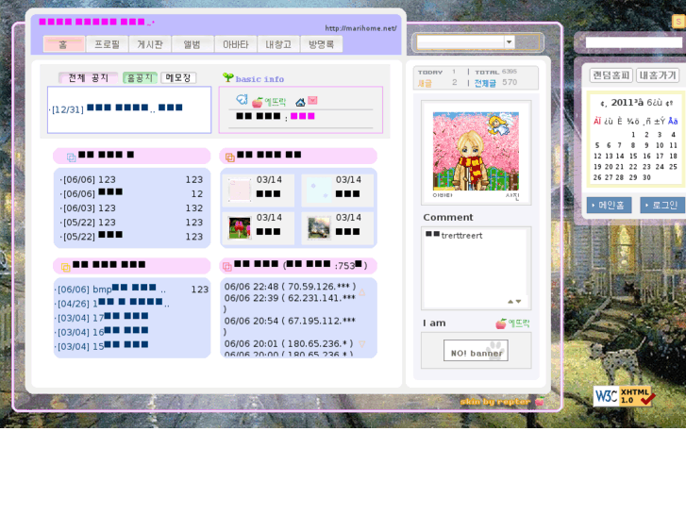Switch to the 아바타 tab
Viewport: 686px width, 514px height.
point(235,44)
